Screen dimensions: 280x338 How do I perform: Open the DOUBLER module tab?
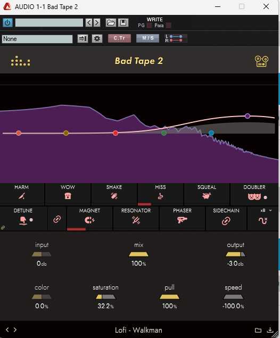tap(254, 193)
